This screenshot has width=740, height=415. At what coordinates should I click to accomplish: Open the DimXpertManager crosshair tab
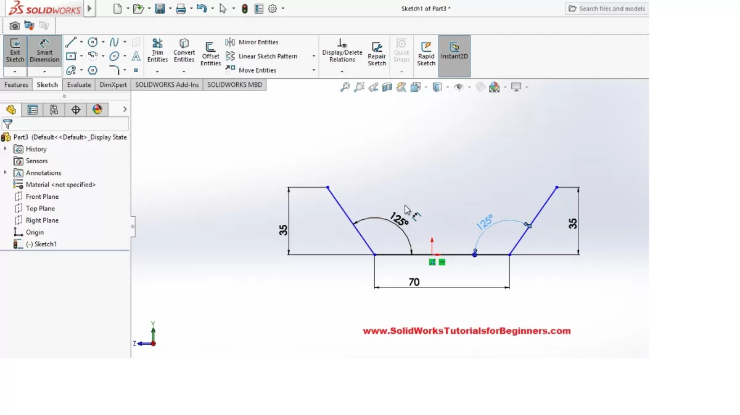point(76,110)
